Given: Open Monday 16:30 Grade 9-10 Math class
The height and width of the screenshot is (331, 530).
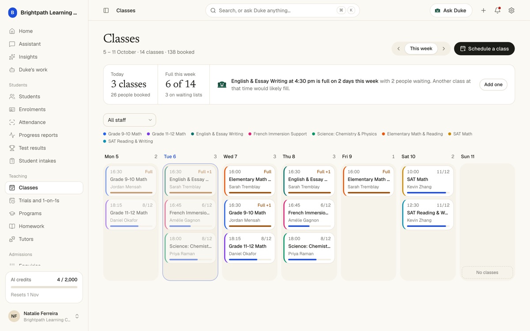Looking at the screenshot, I should (131, 181).
